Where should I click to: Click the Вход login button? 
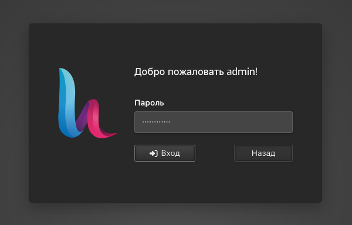165,154
